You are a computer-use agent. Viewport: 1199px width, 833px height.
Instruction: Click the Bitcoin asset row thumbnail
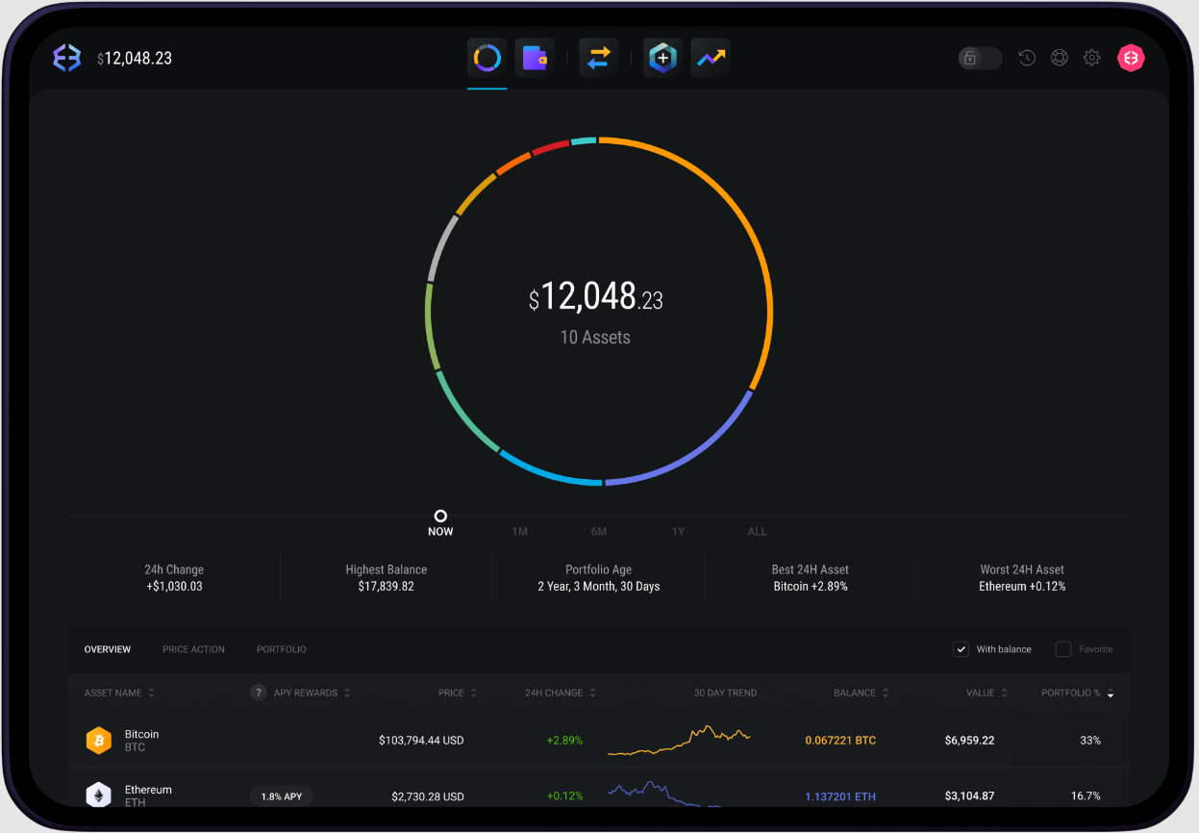(99, 741)
